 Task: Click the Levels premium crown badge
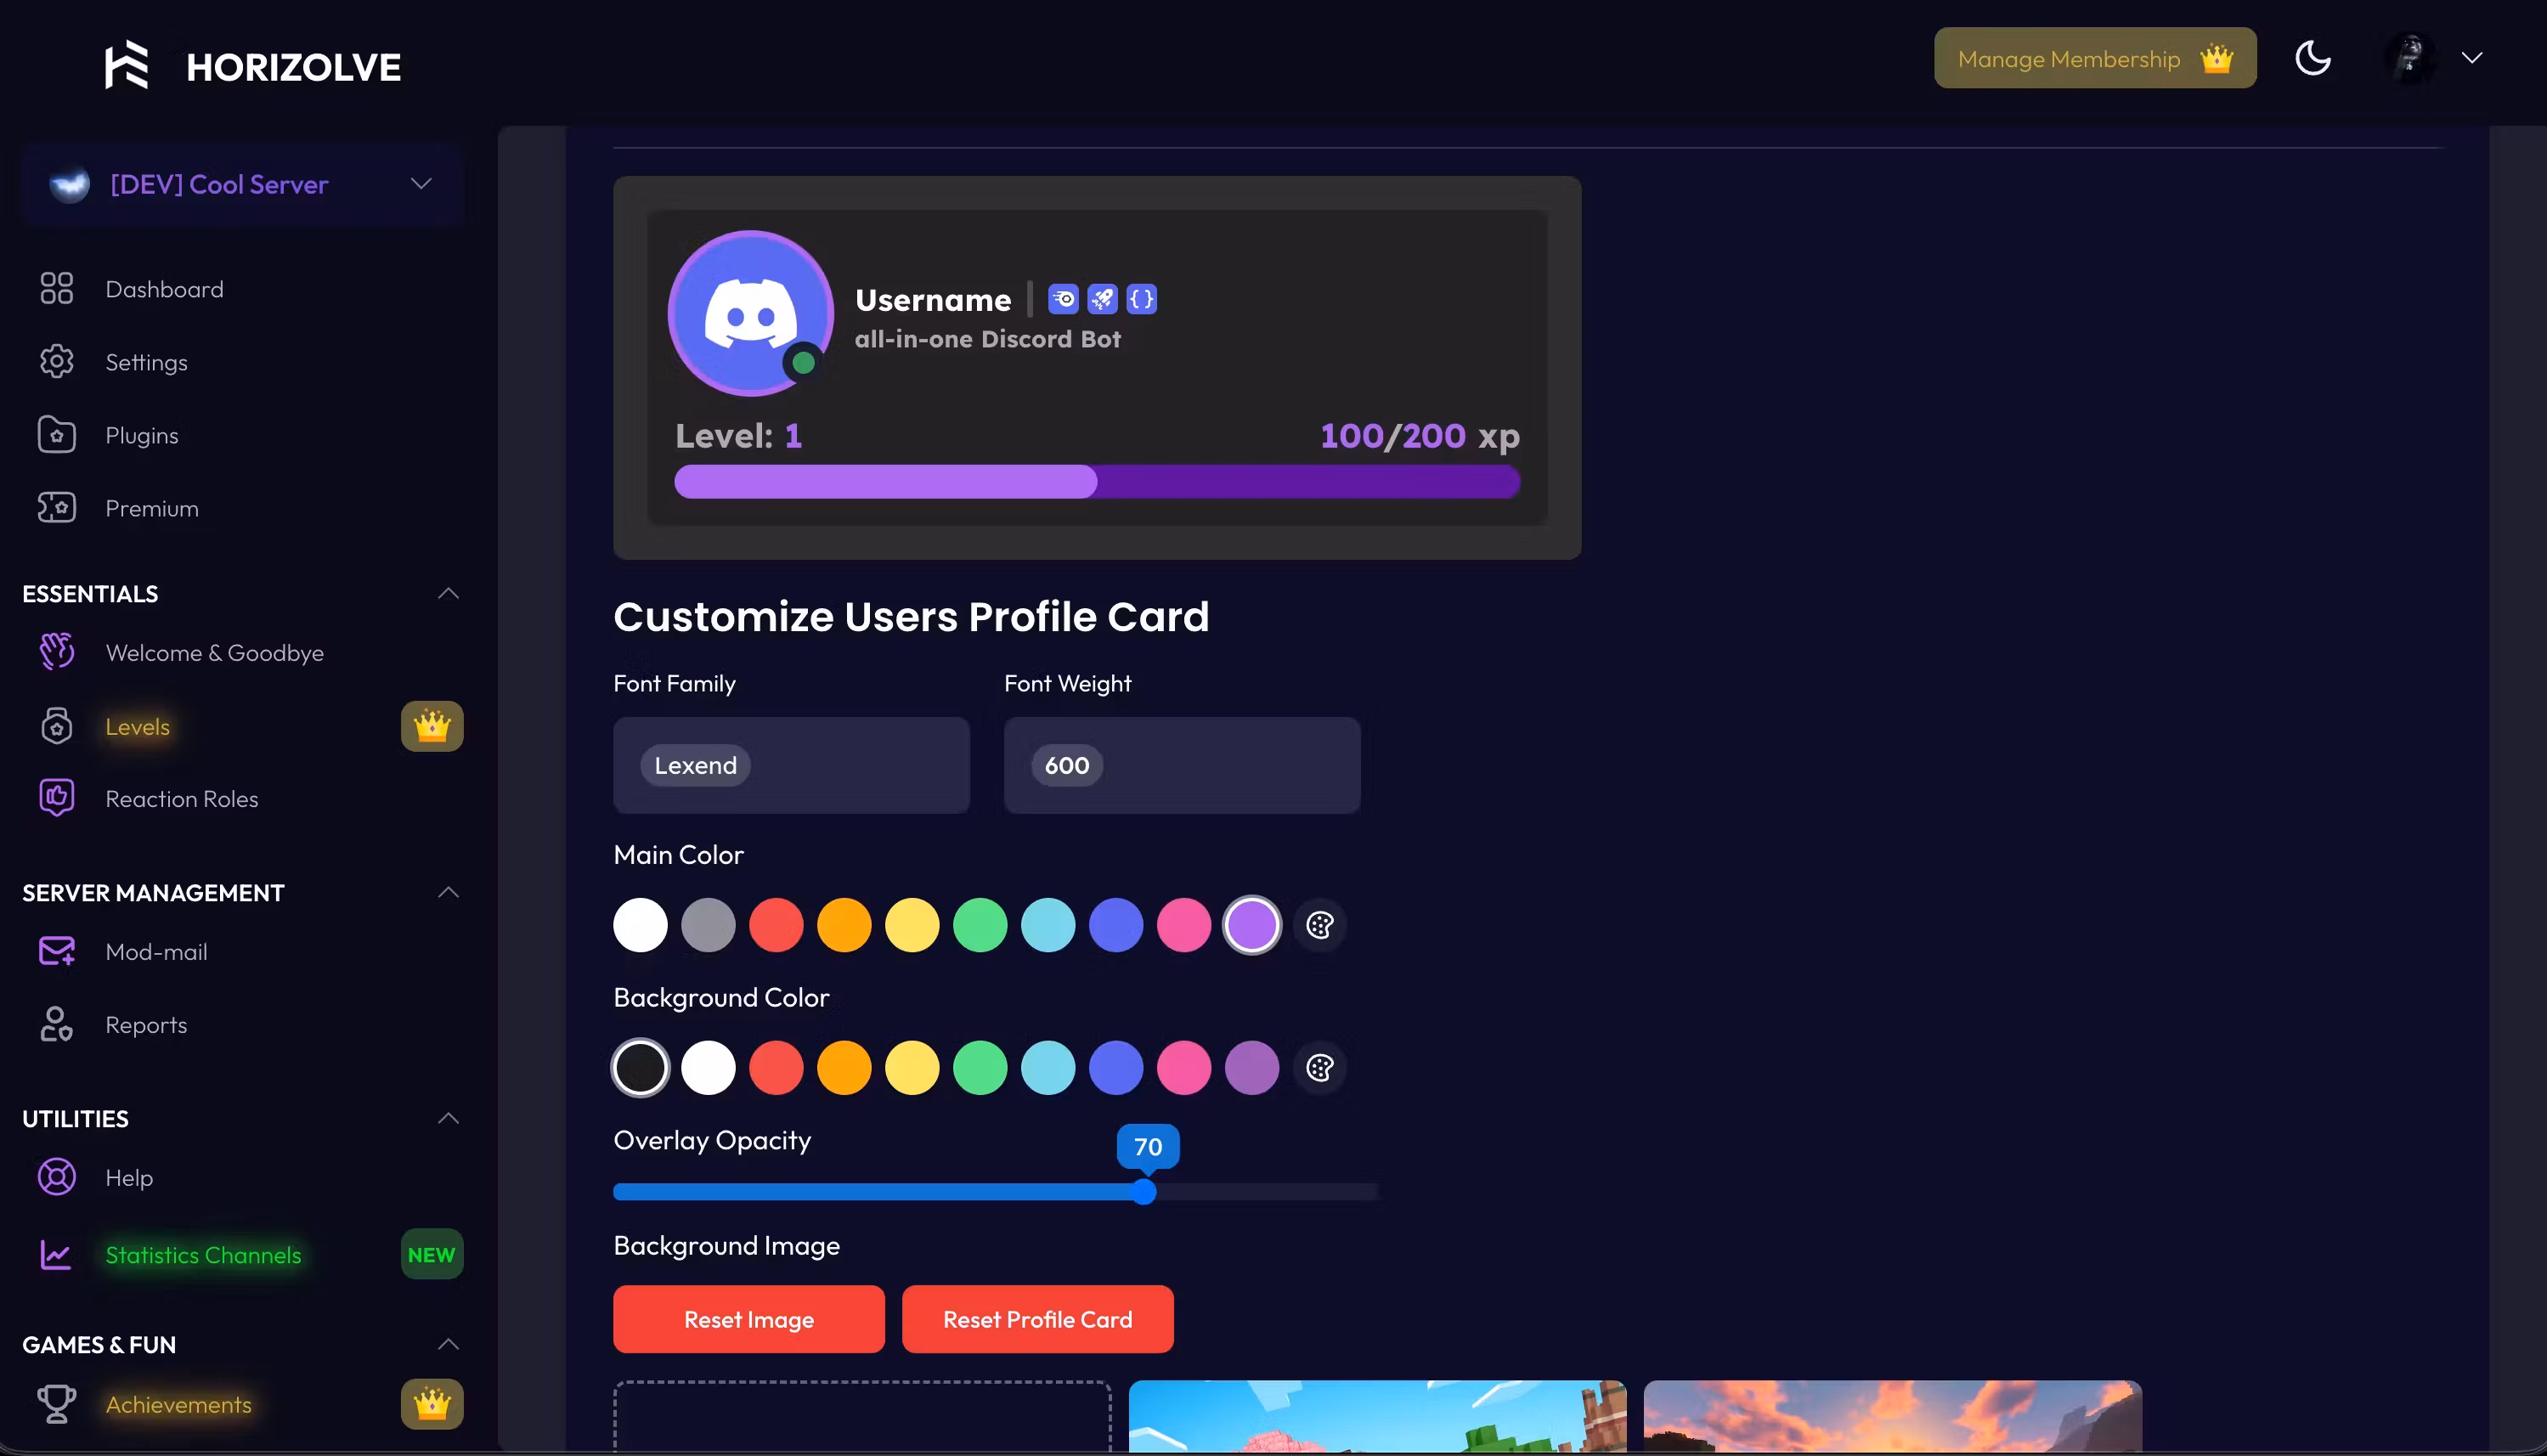(x=432, y=726)
